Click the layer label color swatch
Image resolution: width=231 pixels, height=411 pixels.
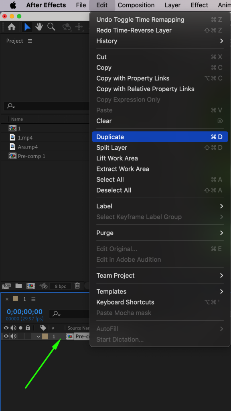[x=46, y=336]
